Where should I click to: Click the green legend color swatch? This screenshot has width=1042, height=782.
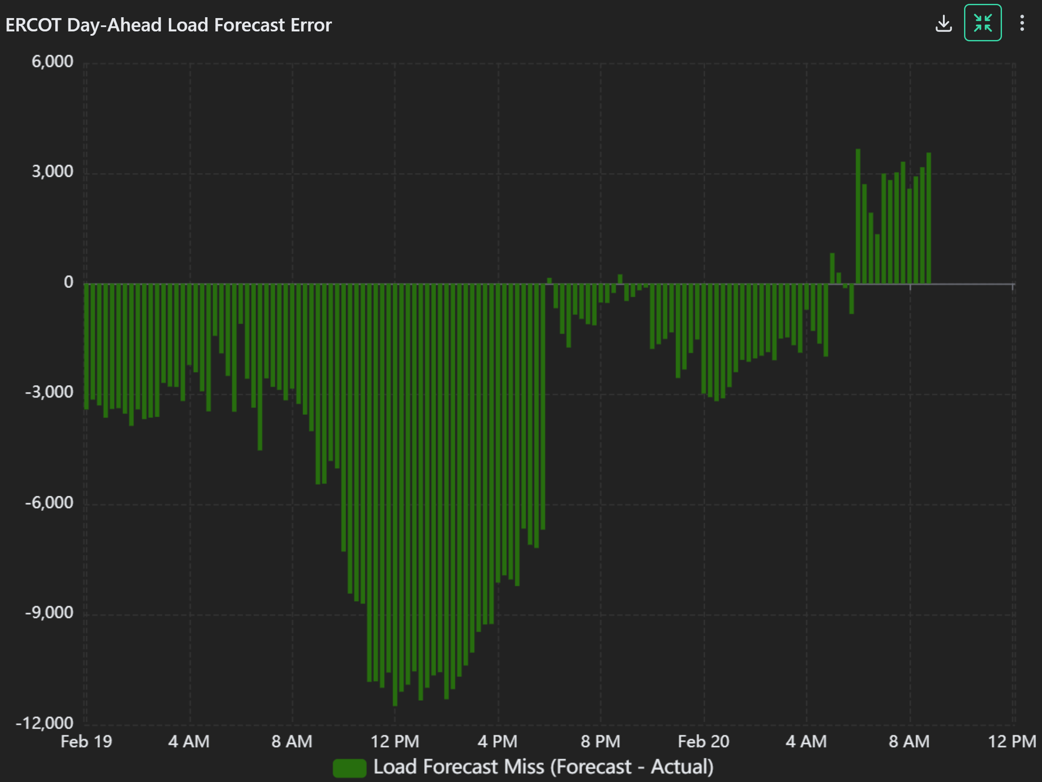click(x=349, y=768)
